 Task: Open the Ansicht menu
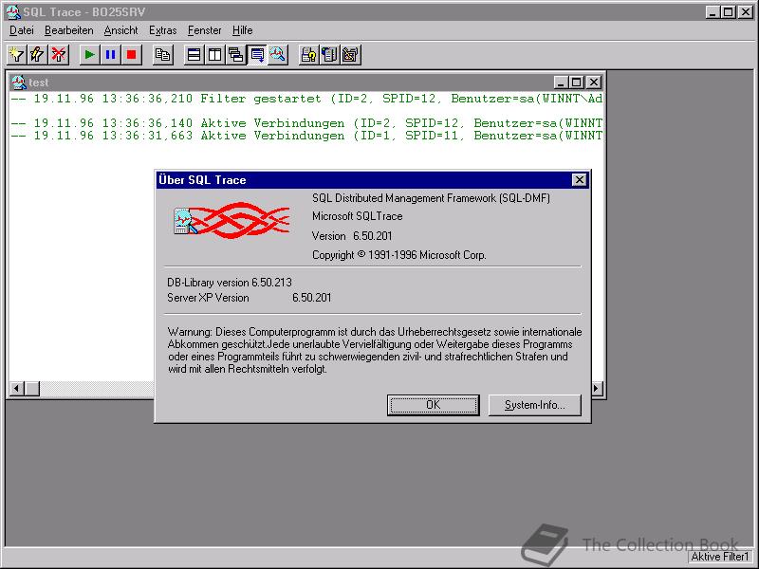121,30
